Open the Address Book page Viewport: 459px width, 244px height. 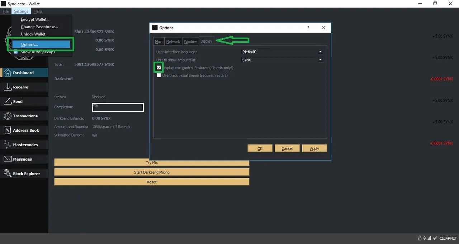pyautogui.click(x=24, y=130)
